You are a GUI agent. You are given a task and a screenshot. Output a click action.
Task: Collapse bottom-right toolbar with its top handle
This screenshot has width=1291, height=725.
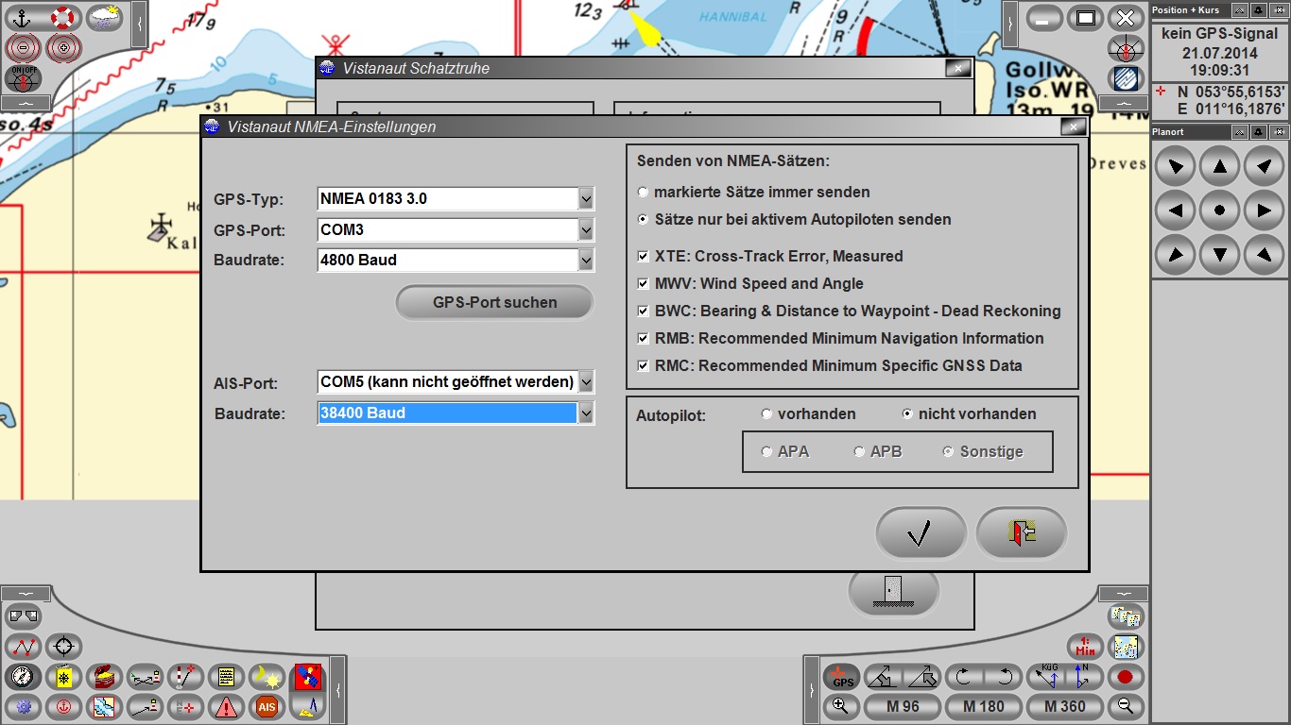coord(1122,593)
